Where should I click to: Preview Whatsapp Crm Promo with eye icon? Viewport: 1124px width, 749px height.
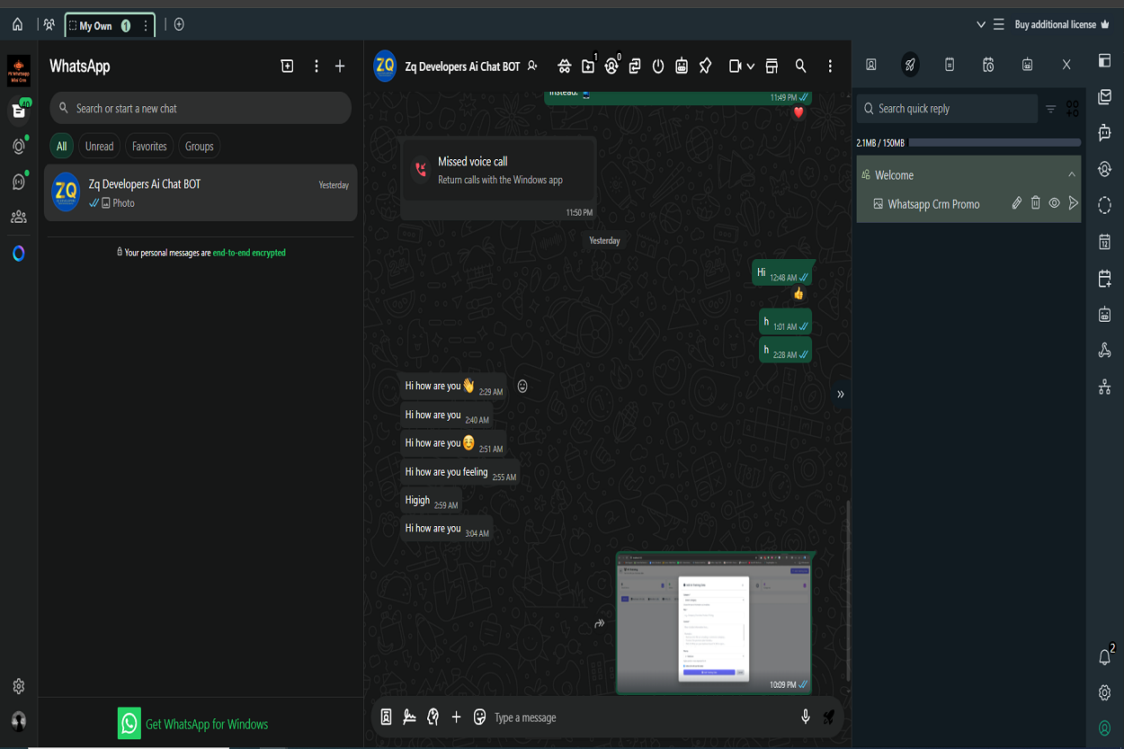click(x=1054, y=204)
